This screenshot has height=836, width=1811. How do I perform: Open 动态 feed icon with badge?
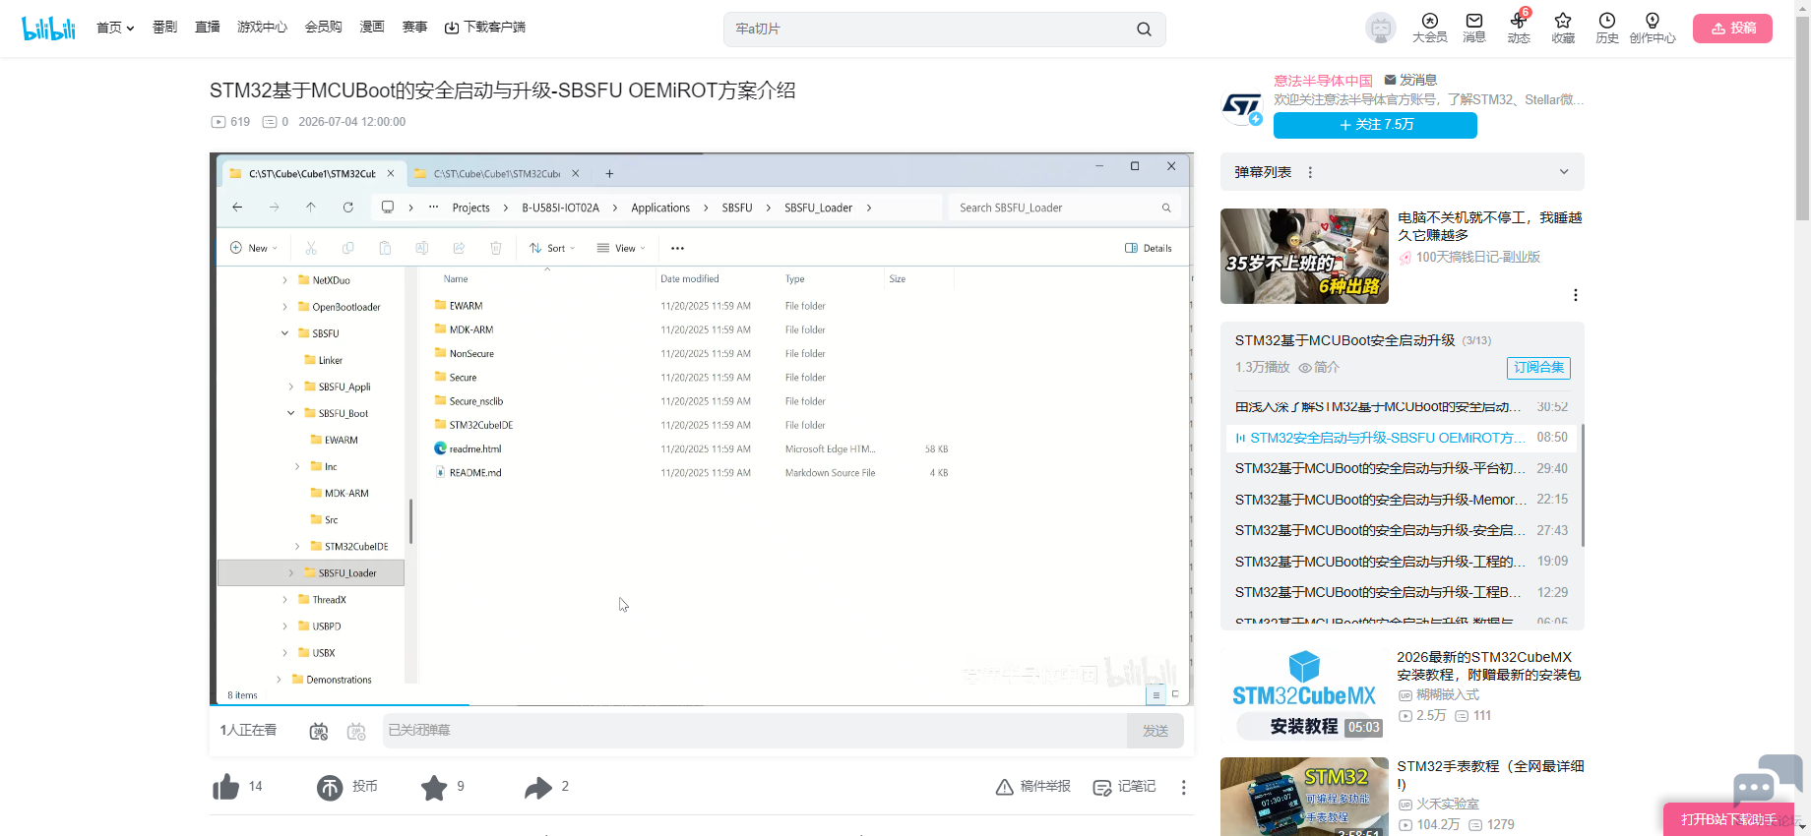point(1519,28)
